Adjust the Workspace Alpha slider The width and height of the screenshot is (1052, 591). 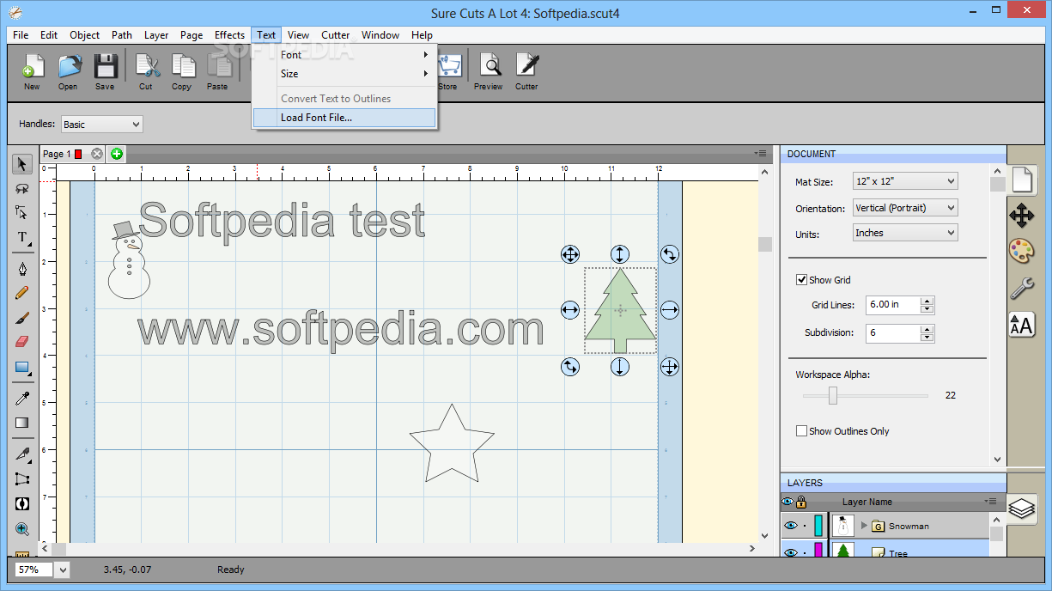(x=832, y=395)
